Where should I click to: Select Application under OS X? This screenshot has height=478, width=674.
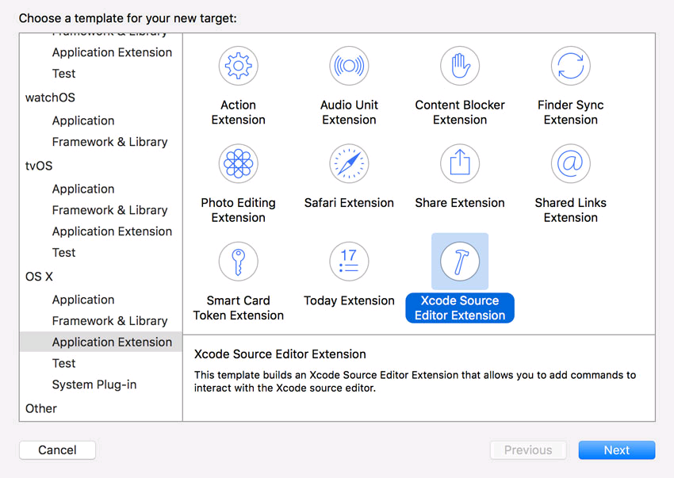pos(82,300)
